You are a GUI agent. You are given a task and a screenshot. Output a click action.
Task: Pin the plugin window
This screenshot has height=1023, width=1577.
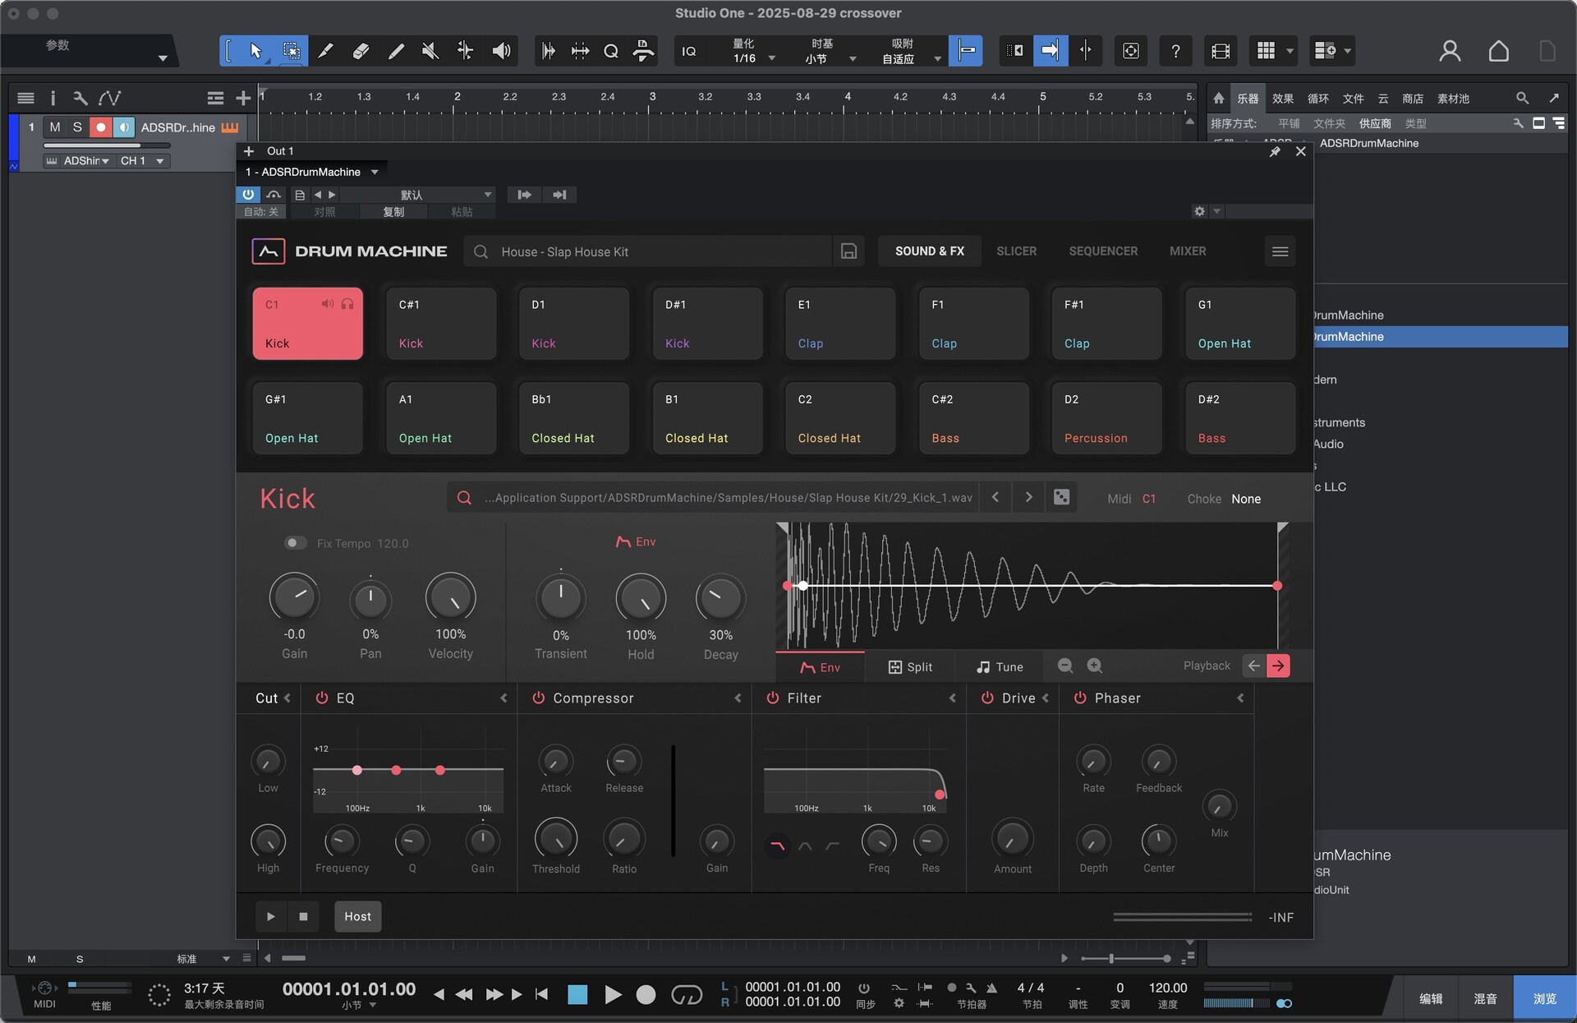pos(1275,151)
